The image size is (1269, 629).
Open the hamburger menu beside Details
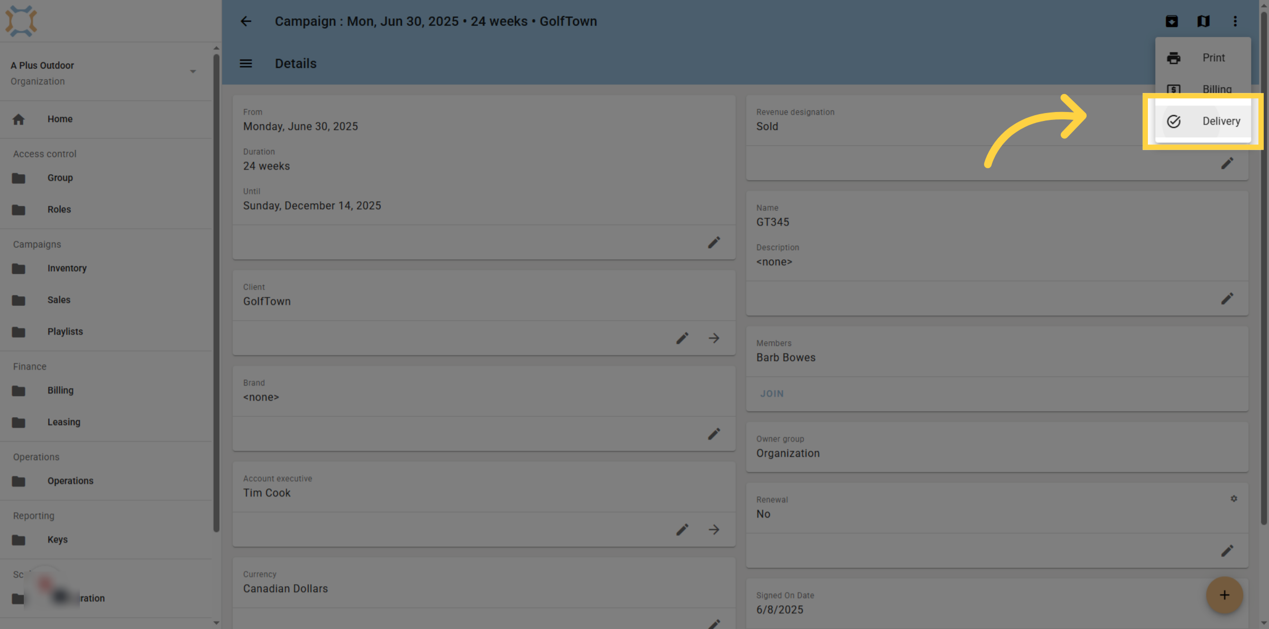[246, 63]
